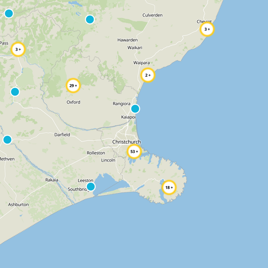Click the Christchurch city label
Screen dimensions: 268x268
(x=127, y=142)
